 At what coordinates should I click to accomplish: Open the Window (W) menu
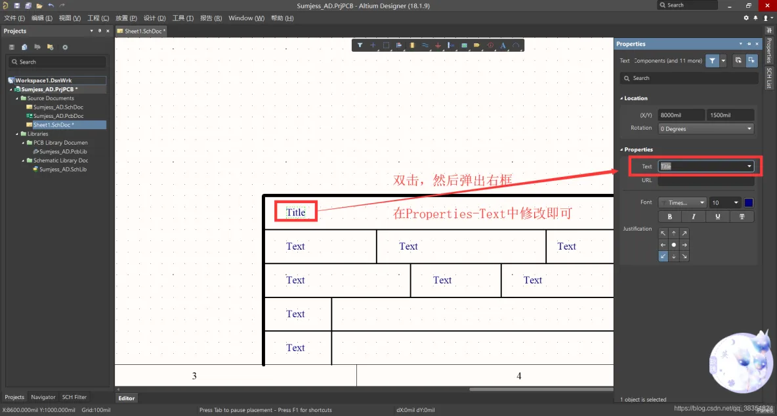[246, 18]
